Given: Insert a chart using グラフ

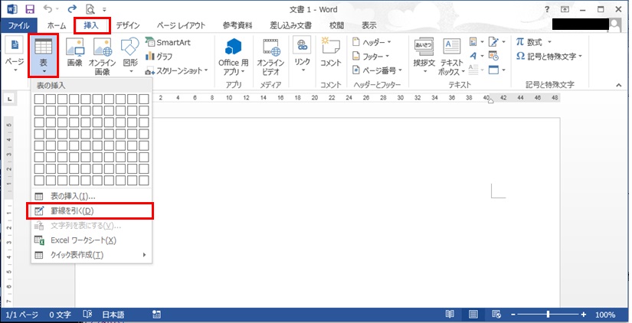Looking at the screenshot, I should click(159, 57).
